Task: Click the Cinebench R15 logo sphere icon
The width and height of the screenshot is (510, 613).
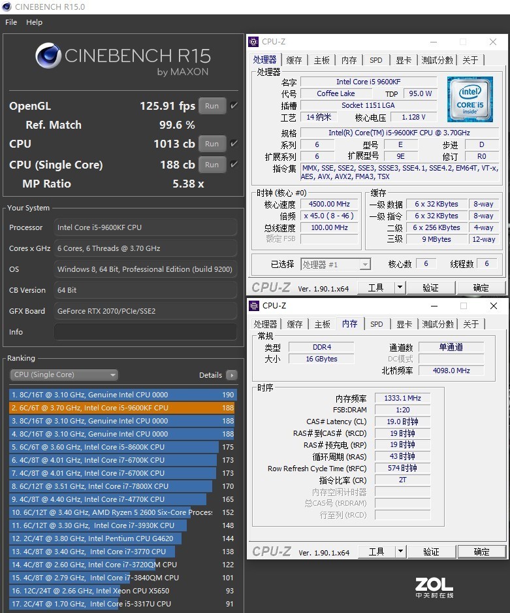Action: coord(48,56)
